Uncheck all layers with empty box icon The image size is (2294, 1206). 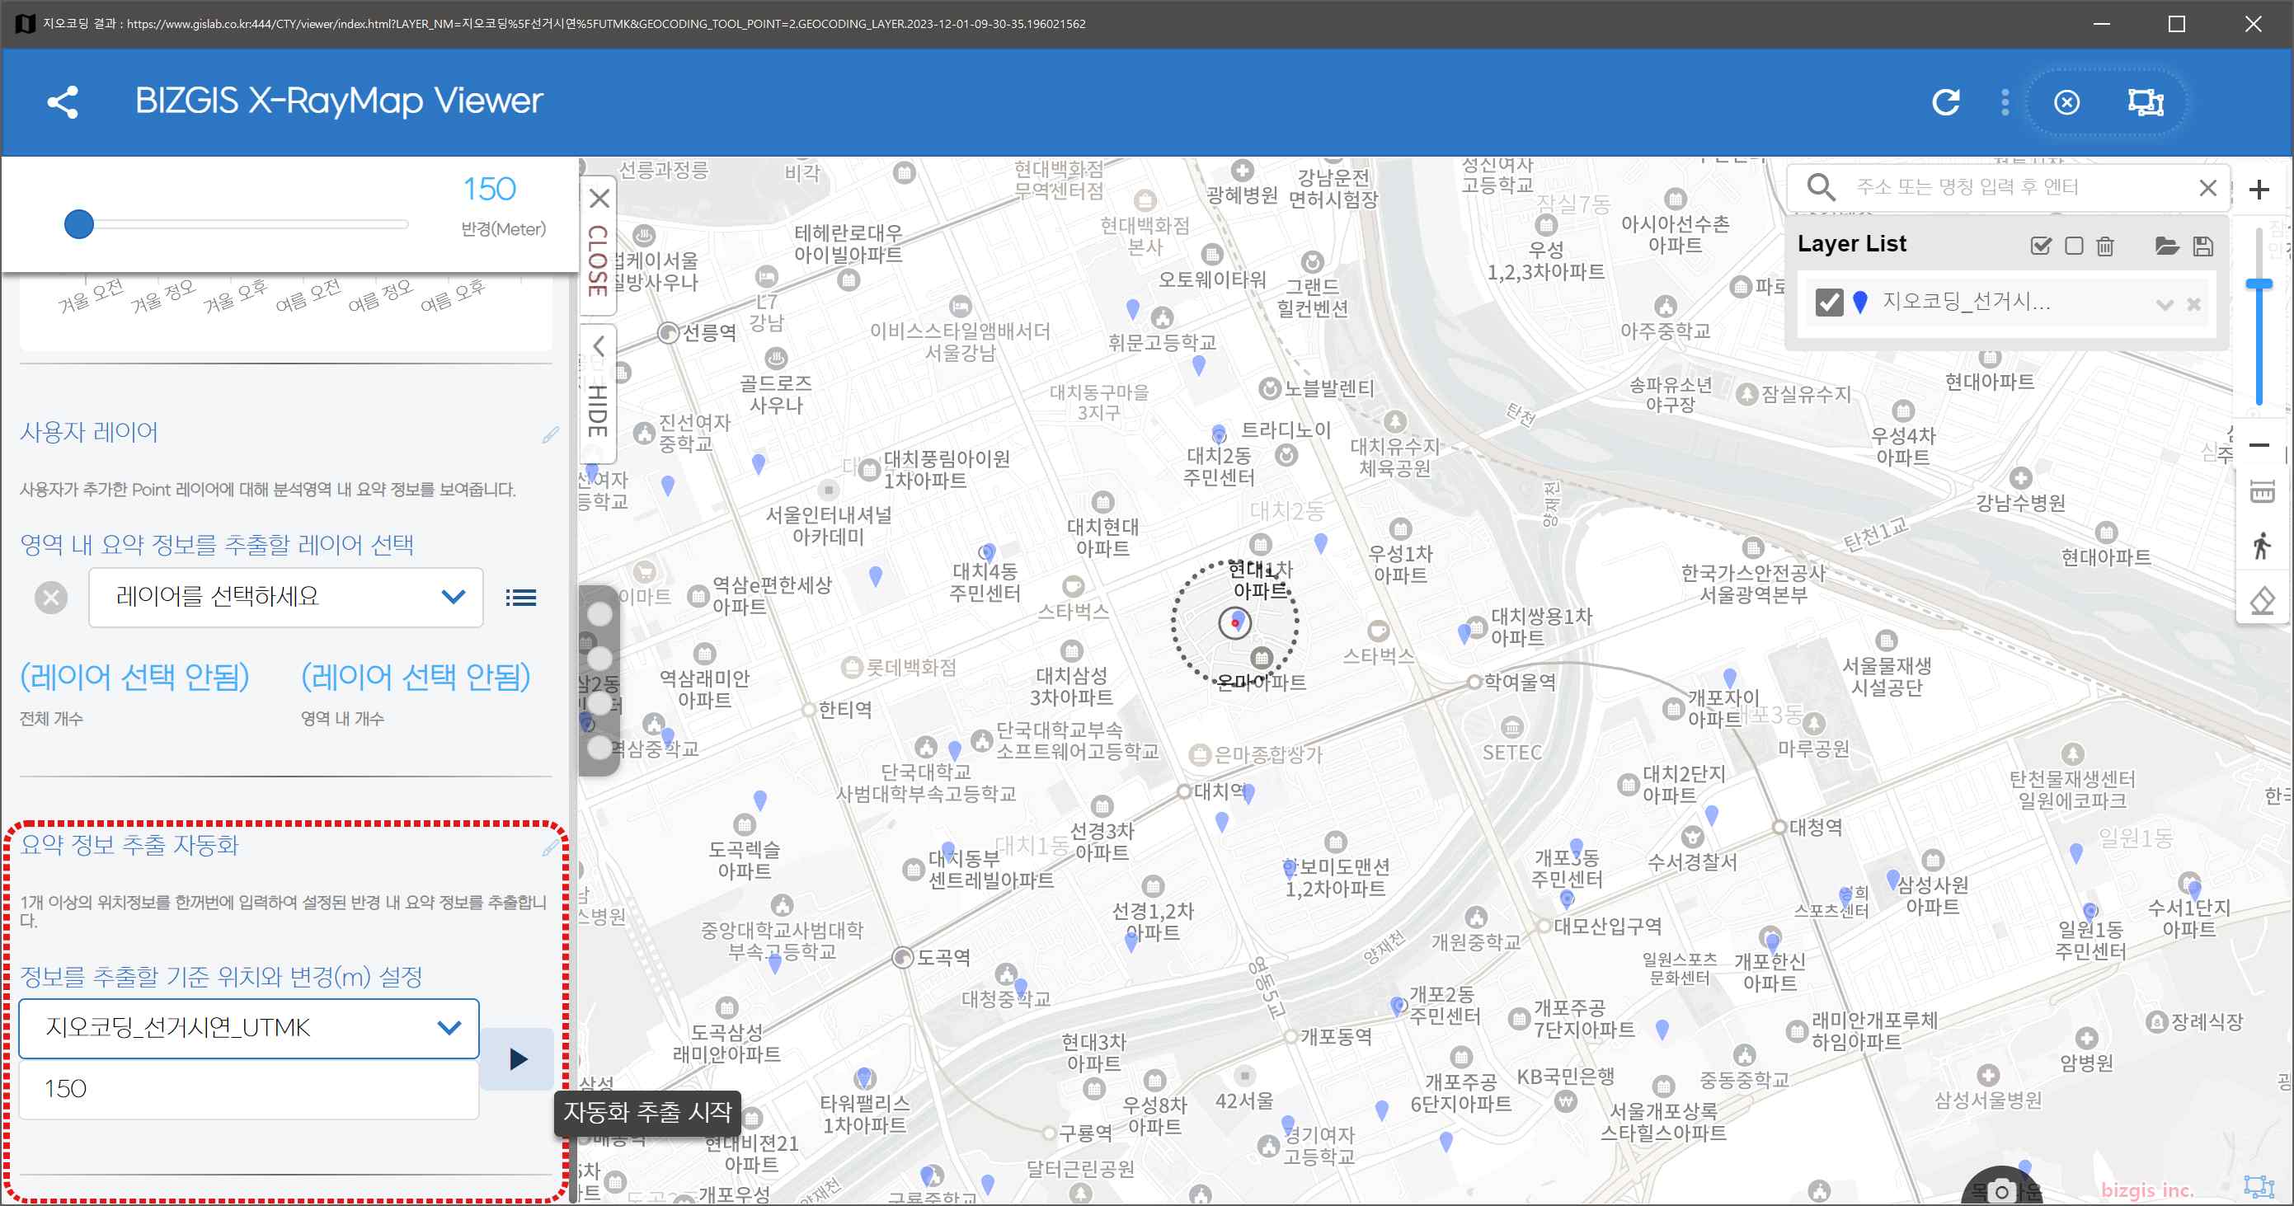[2074, 246]
